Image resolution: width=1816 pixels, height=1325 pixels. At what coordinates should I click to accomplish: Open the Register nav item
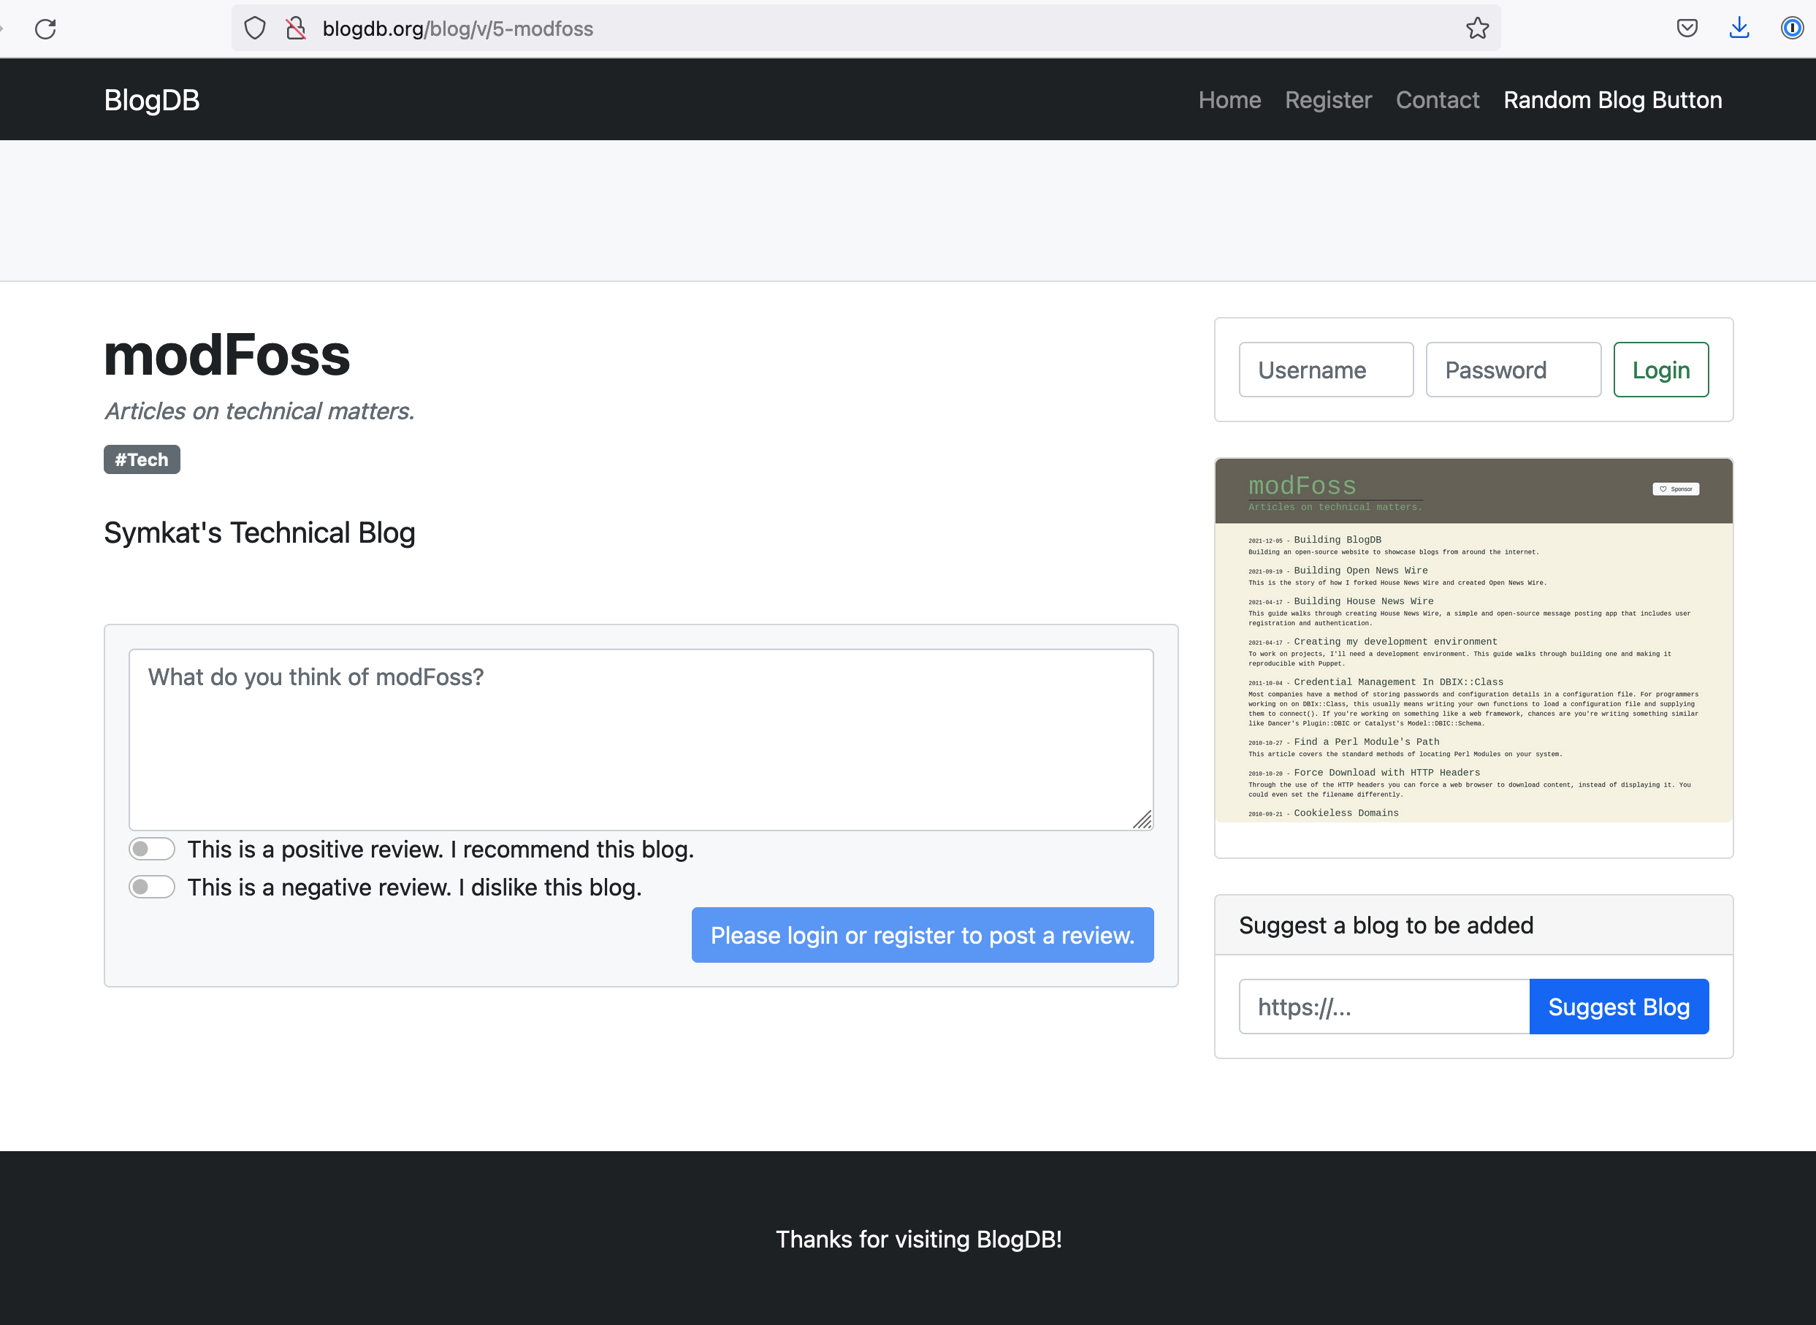1328,100
